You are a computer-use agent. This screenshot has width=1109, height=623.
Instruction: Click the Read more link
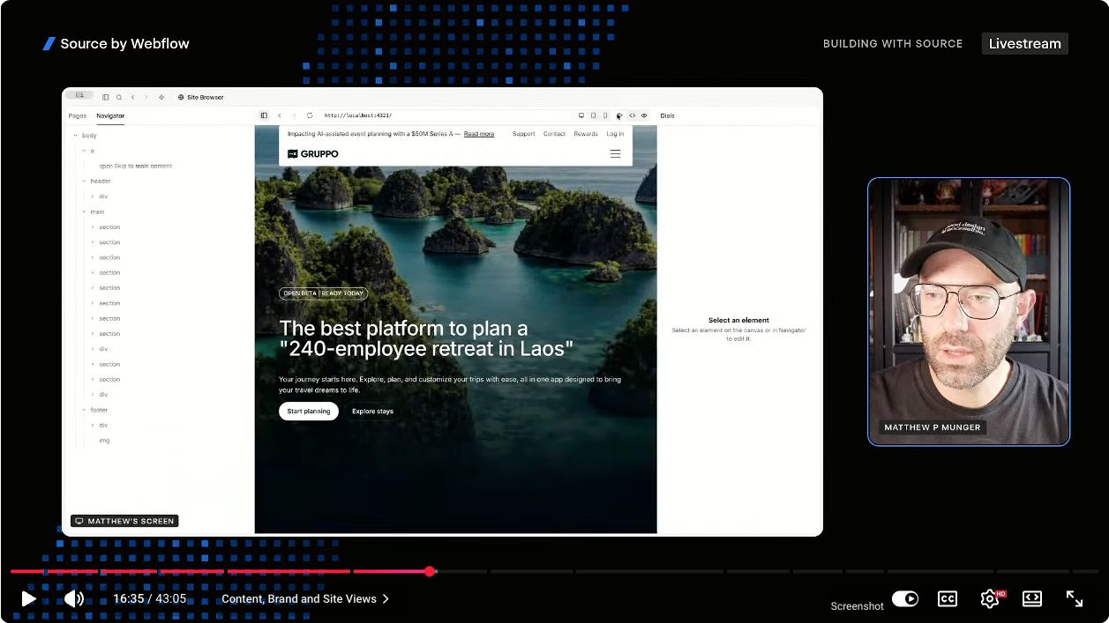[479, 134]
